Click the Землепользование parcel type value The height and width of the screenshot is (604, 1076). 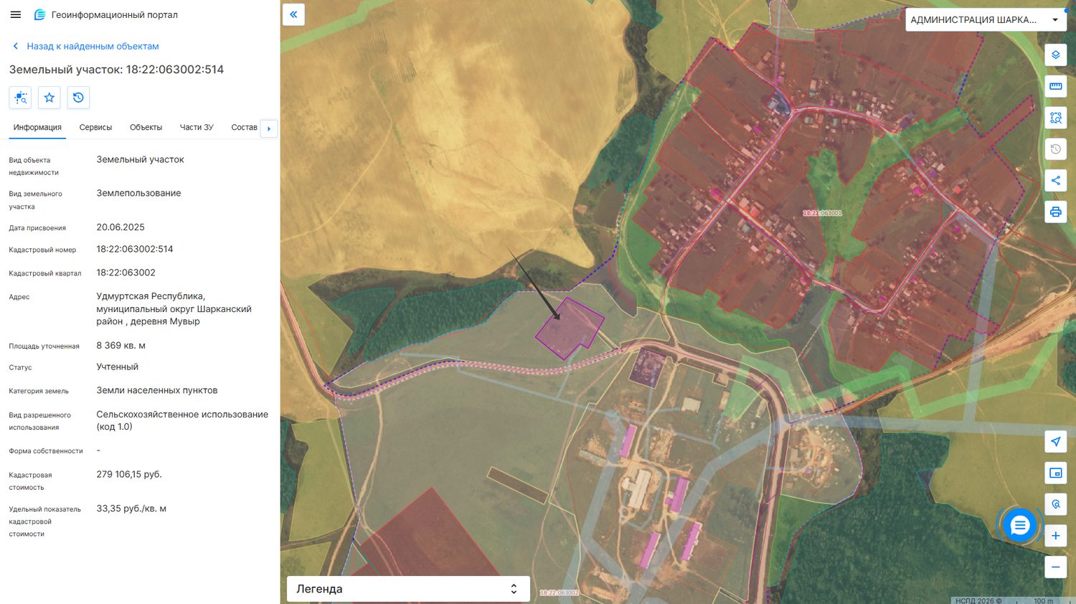click(138, 194)
